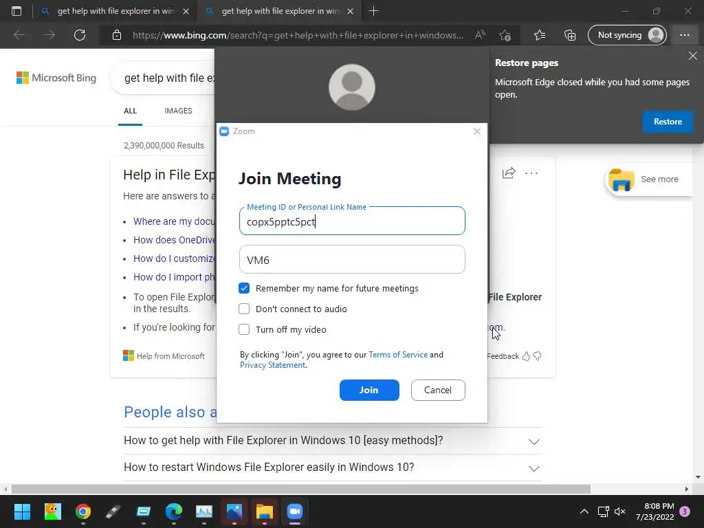
Task: Open a new browser tab
Action: tap(373, 11)
